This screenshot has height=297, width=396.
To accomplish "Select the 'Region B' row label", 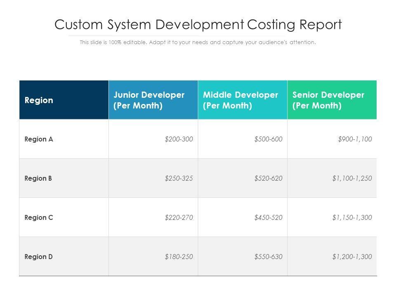I will point(38,179).
